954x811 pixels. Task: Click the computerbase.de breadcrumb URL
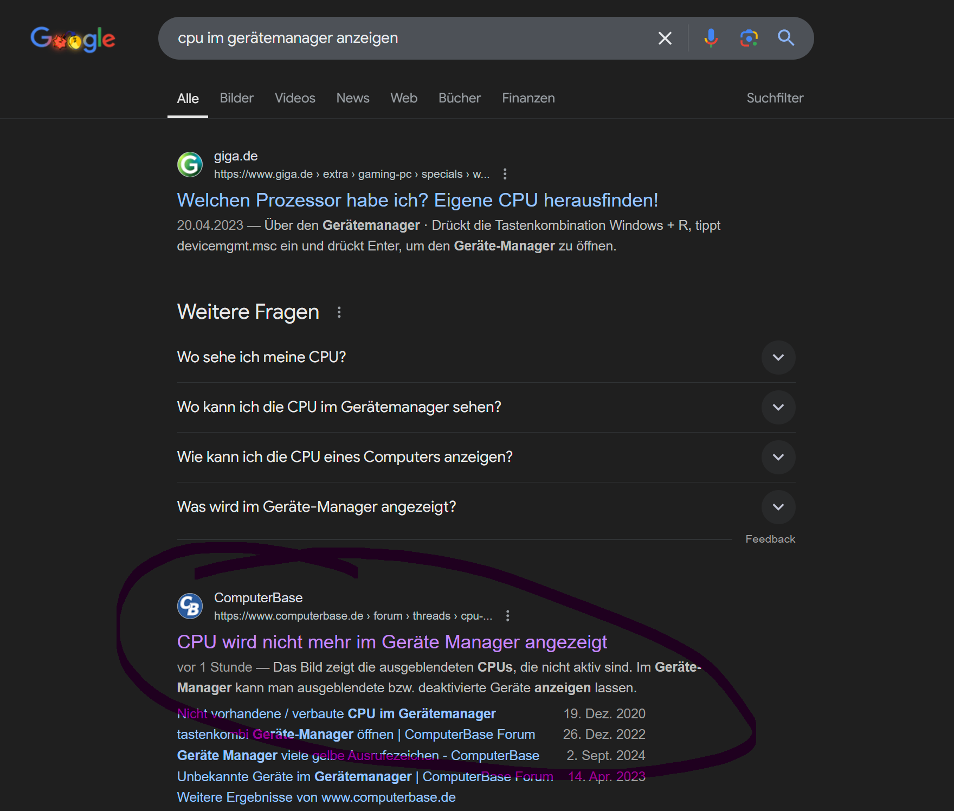pyautogui.click(x=353, y=616)
